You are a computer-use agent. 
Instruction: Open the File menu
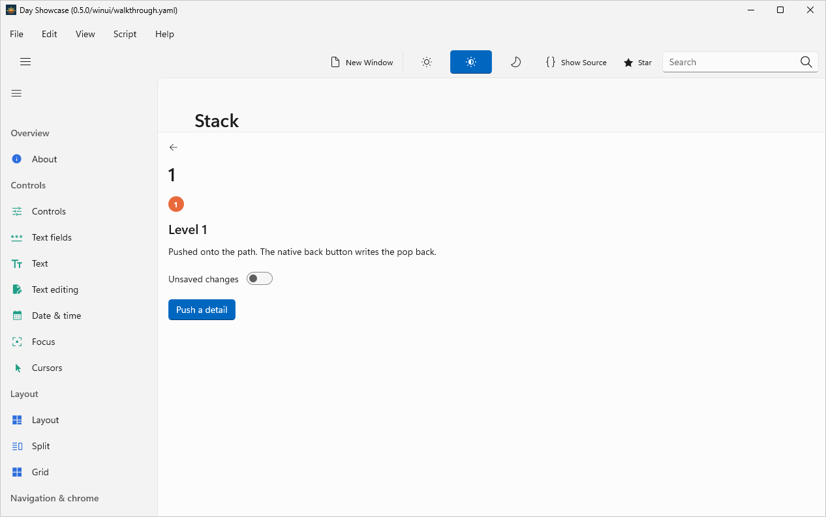[16, 34]
